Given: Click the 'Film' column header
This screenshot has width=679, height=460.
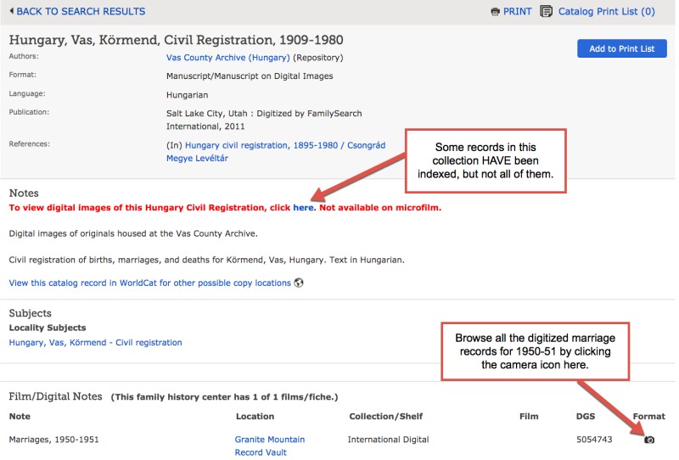Looking at the screenshot, I should coord(529,416).
